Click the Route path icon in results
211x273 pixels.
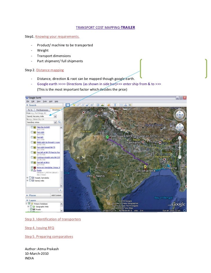(x=35, y=170)
